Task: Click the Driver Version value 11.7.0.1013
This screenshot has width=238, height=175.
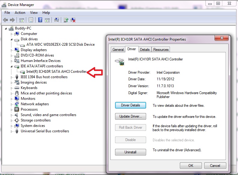Action: tap(165, 86)
